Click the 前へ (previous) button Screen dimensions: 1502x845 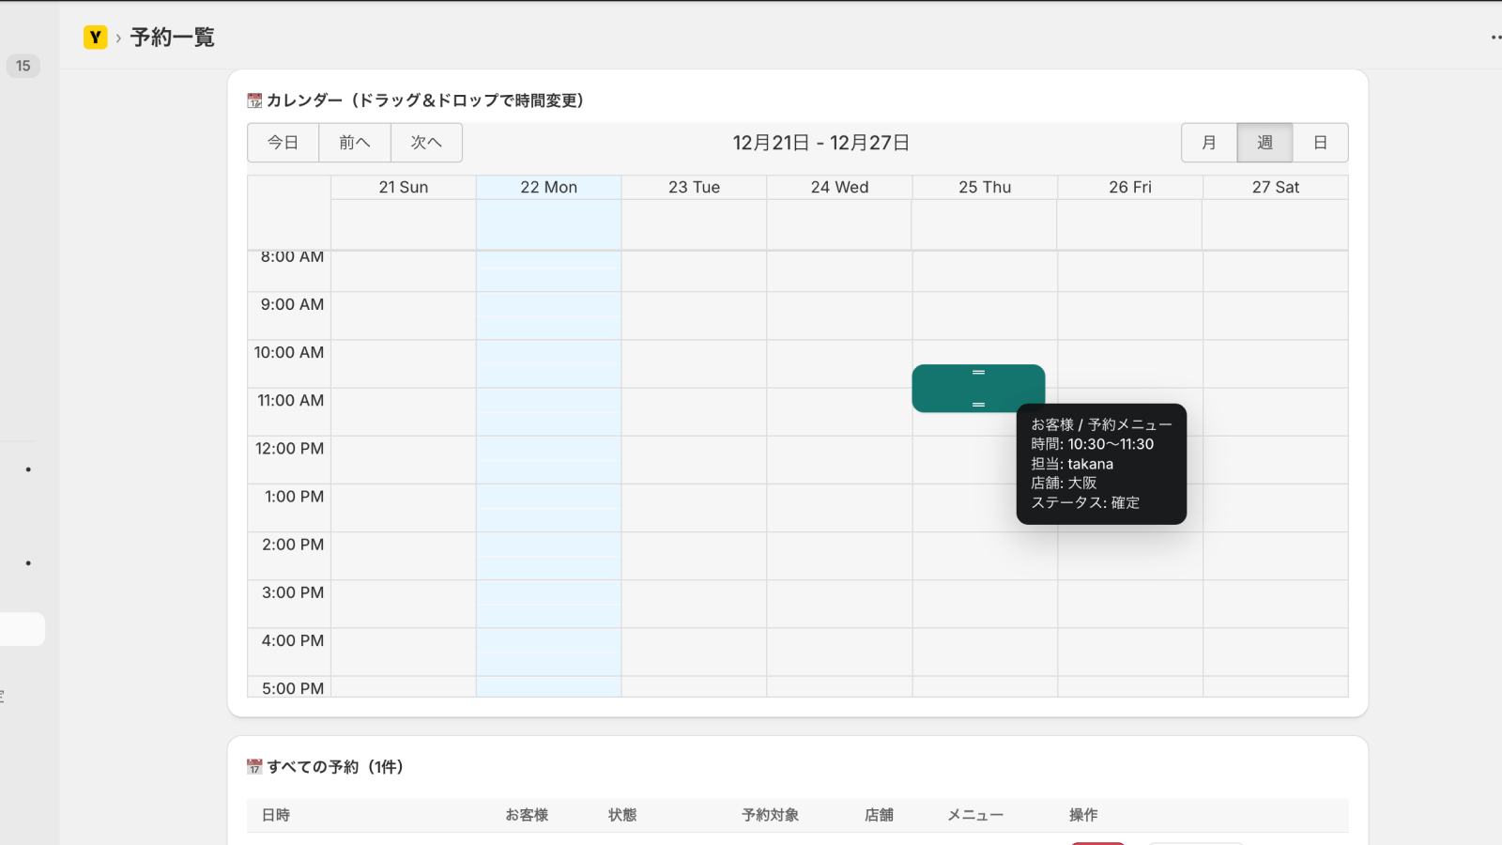(354, 143)
